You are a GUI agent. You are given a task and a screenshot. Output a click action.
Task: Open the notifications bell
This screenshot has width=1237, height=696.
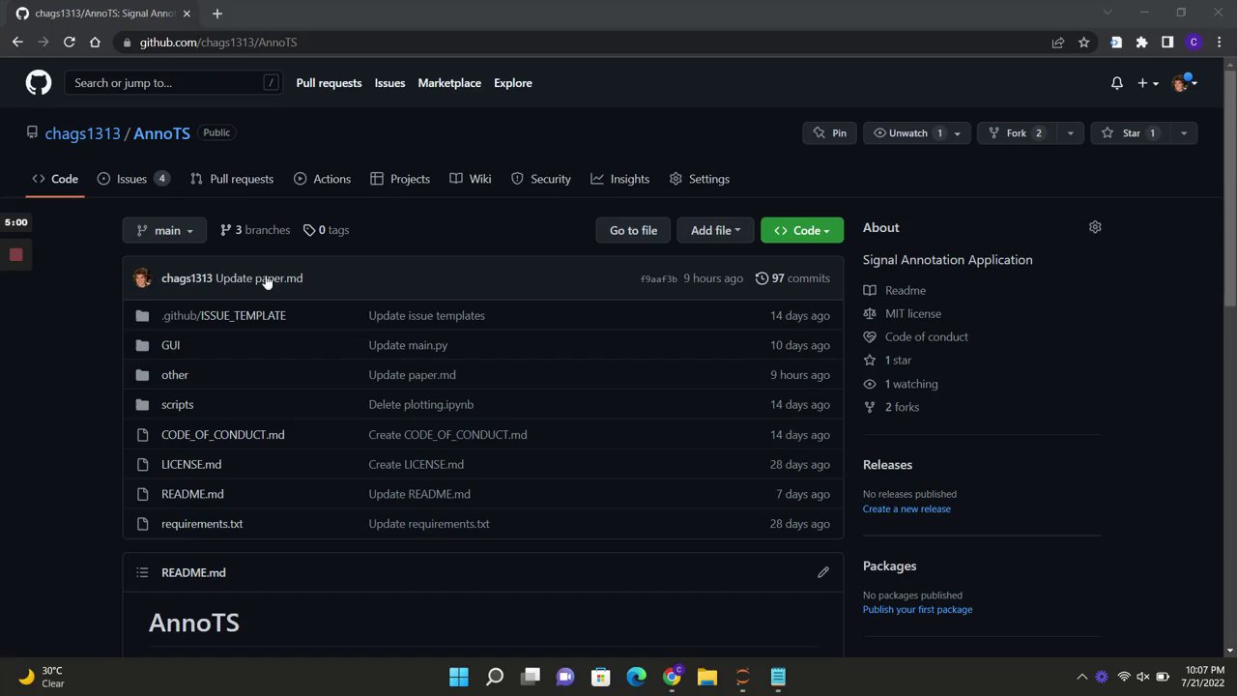point(1117,83)
